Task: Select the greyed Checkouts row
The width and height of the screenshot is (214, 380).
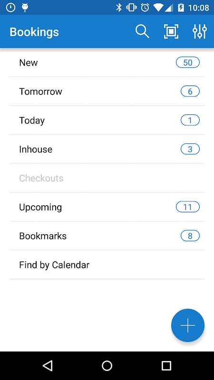Action: click(x=107, y=178)
